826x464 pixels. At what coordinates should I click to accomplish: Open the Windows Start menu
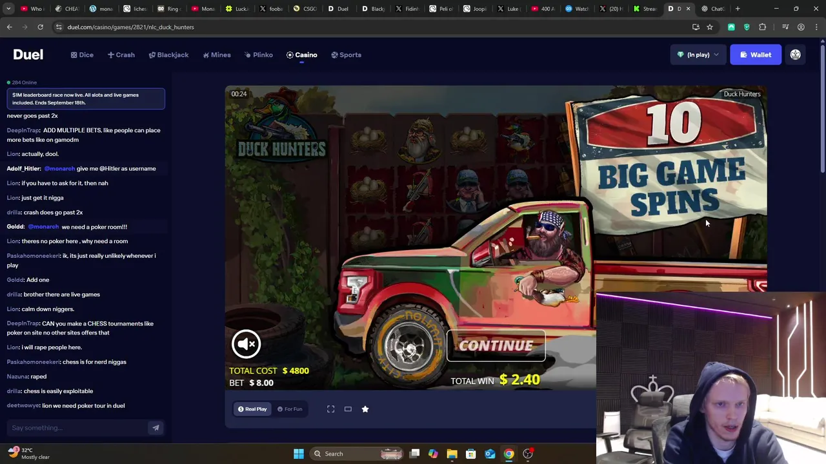coord(299,454)
